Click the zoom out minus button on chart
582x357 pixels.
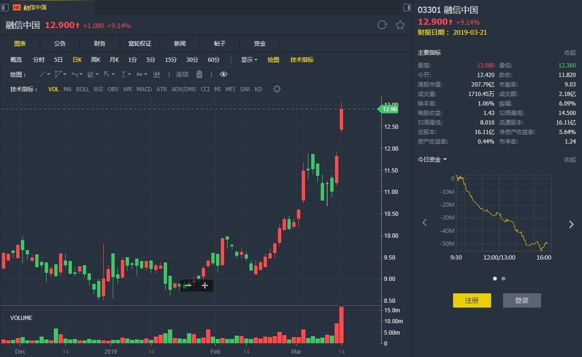click(187, 285)
